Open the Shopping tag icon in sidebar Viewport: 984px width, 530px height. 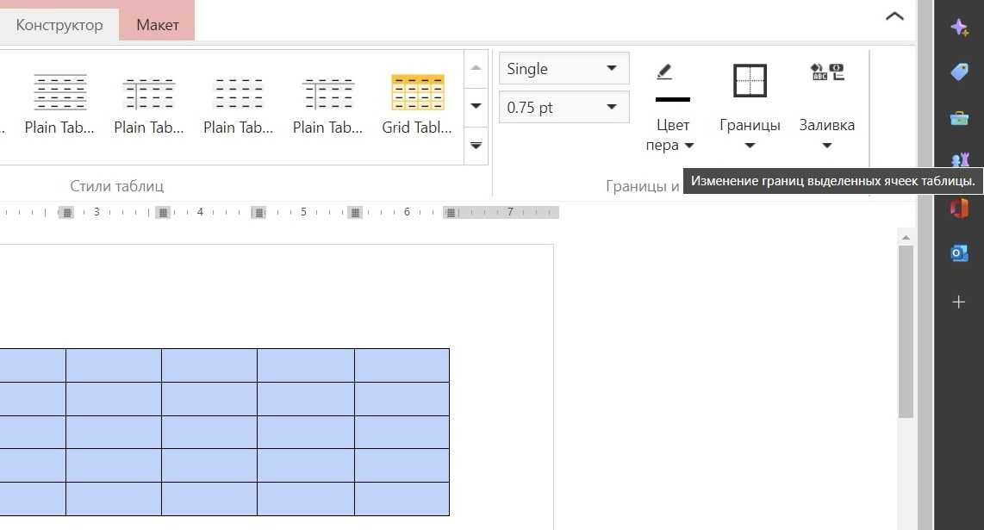pyautogui.click(x=959, y=72)
